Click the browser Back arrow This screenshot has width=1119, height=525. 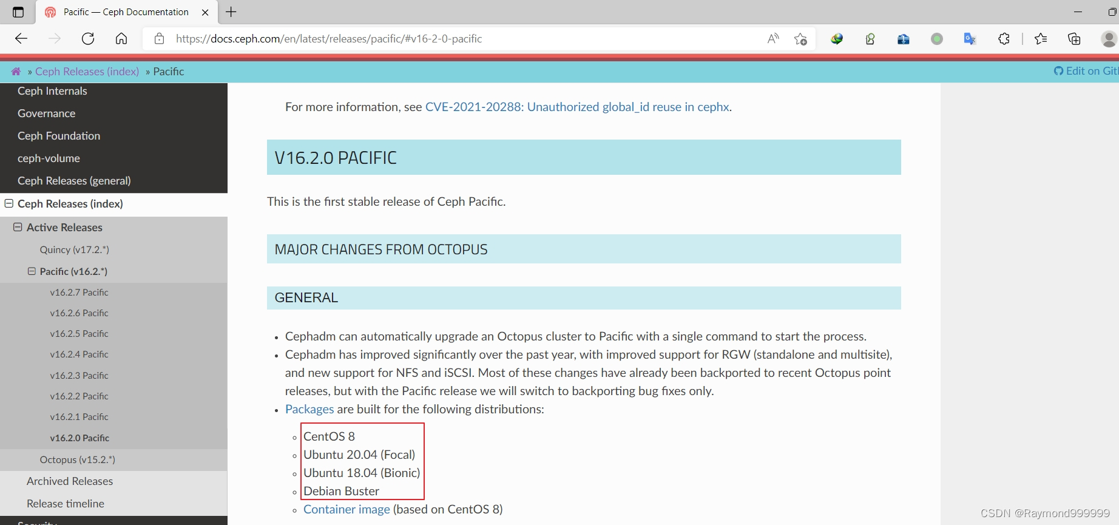[21, 39]
